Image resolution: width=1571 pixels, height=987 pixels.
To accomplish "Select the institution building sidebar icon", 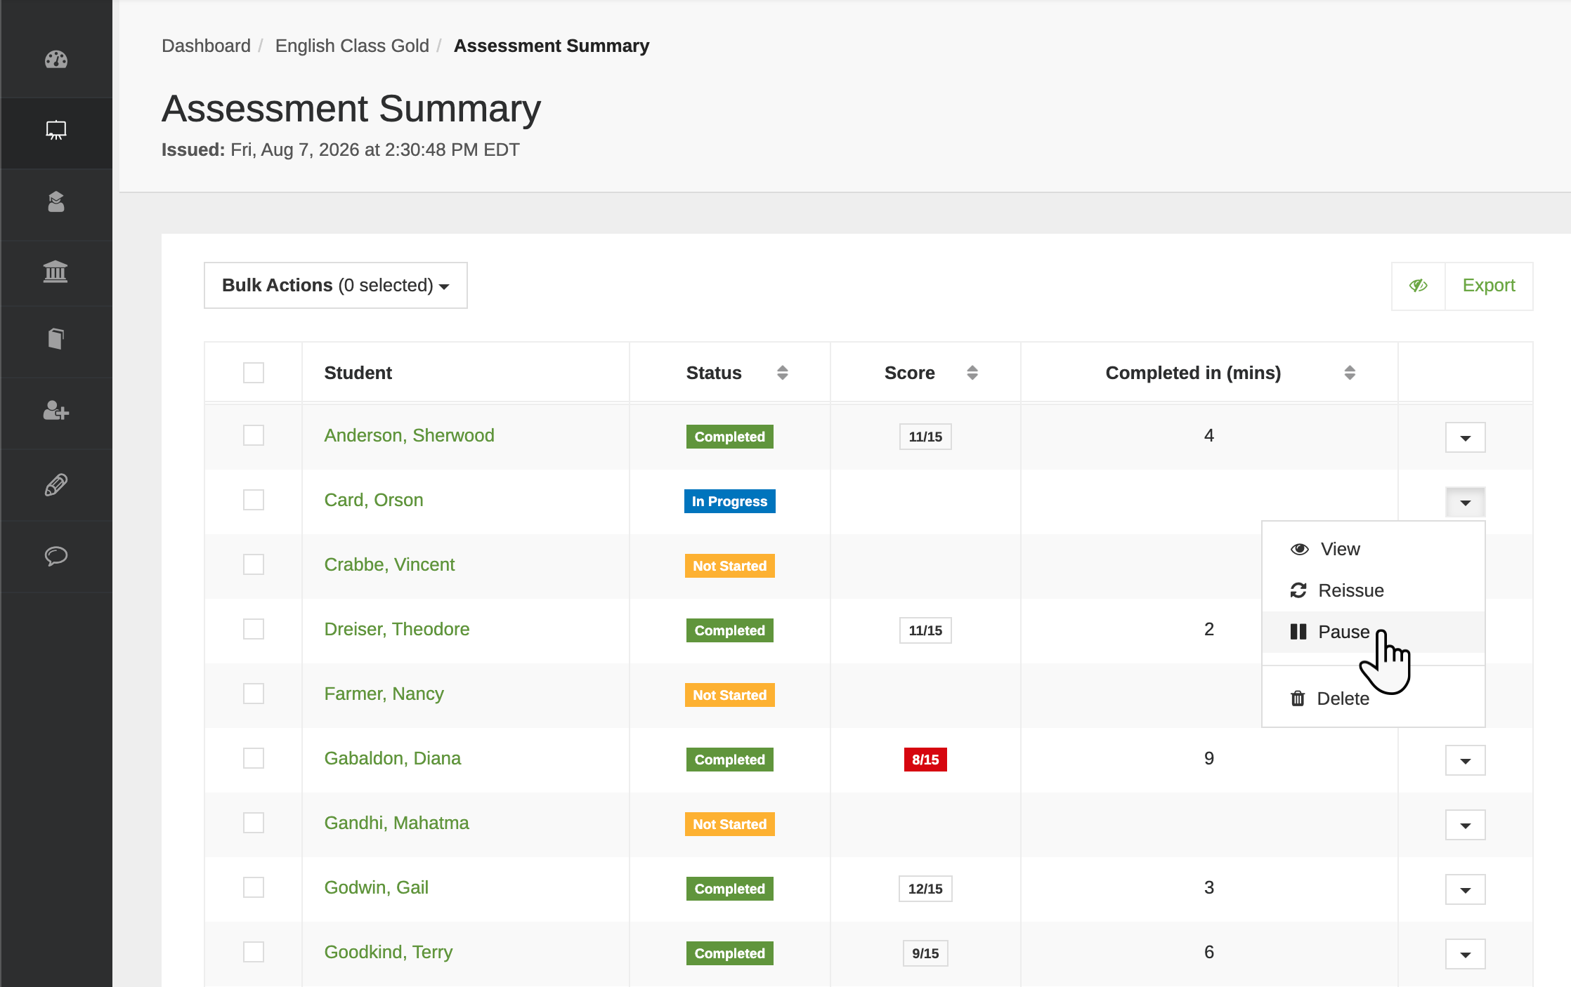I will point(56,272).
